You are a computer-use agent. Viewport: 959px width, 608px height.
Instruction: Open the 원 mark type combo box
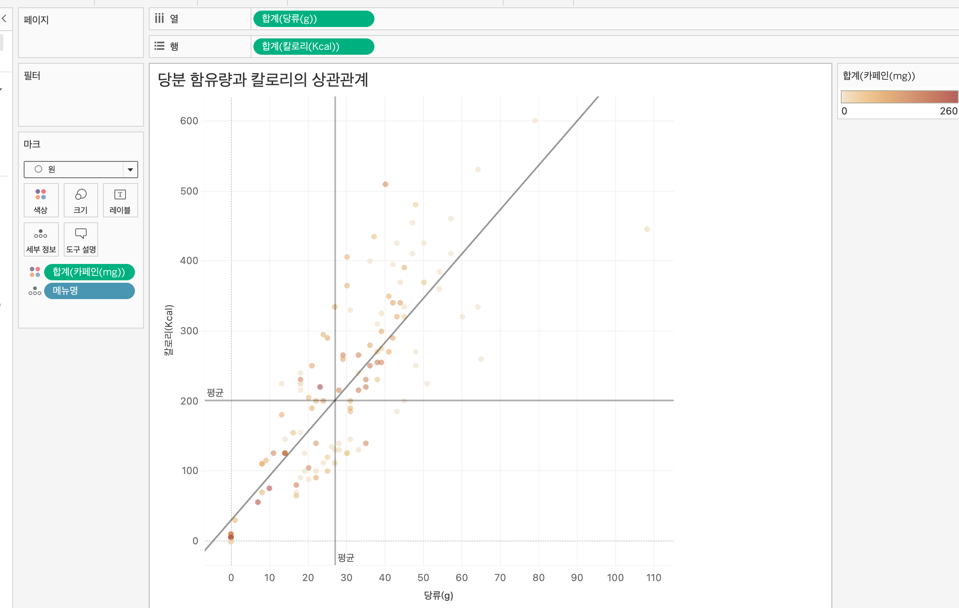(x=74, y=170)
